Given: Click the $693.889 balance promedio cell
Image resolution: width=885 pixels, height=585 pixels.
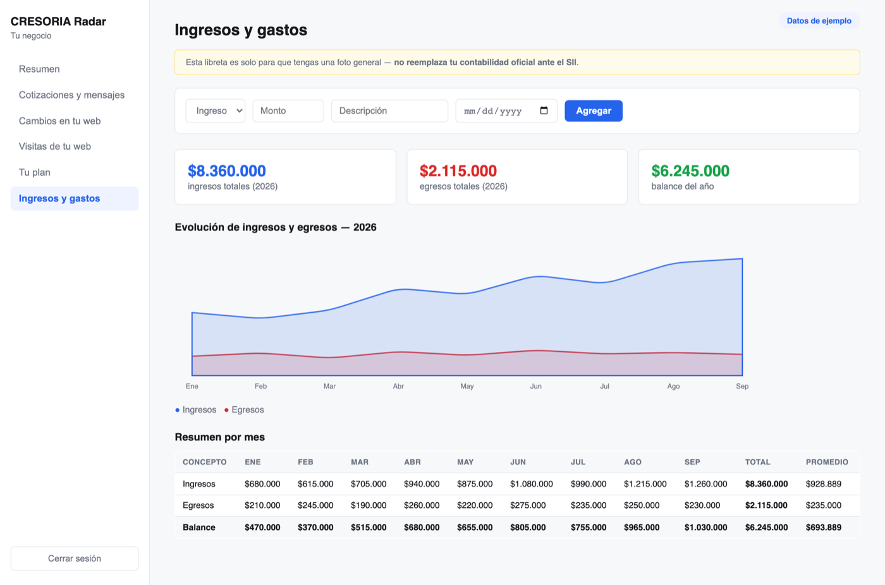Looking at the screenshot, I should (824, 528).
